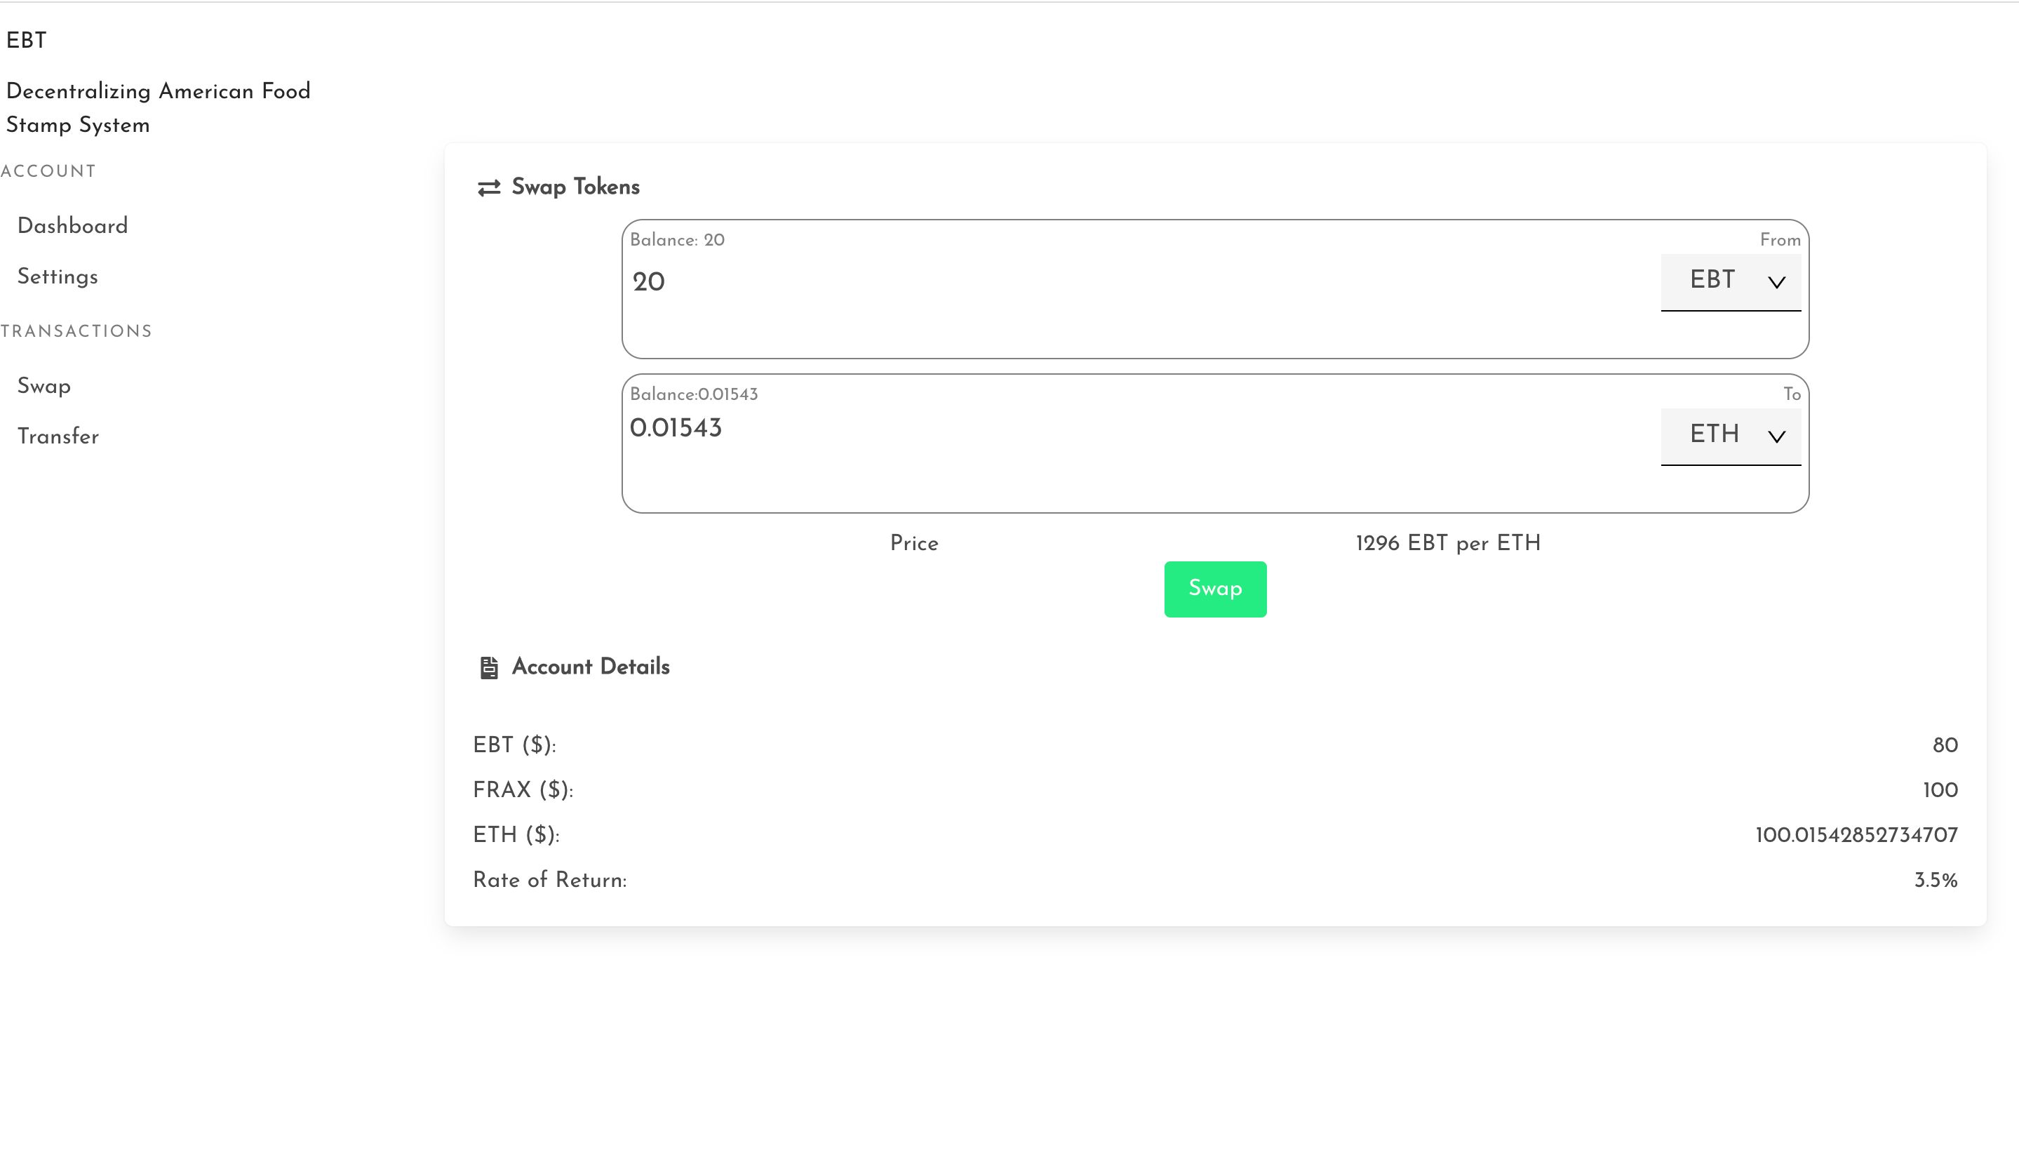Click the swap arrows icon beside Swap Tokens
The width and height of the screenshot is (2019, 1155).
tap(488, 187)
